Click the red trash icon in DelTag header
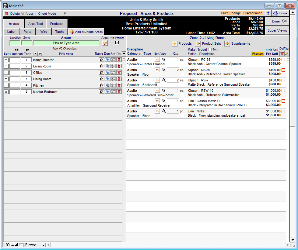This screenshot has width=298, height=250. point(282,54)
